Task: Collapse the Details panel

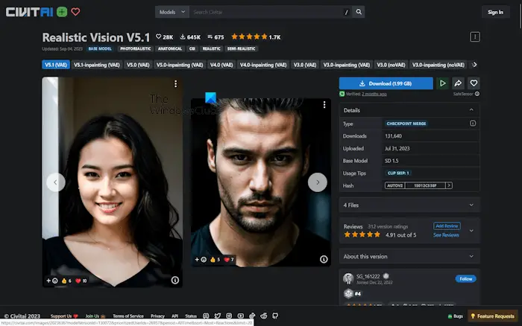Action: tap(471, 110)
